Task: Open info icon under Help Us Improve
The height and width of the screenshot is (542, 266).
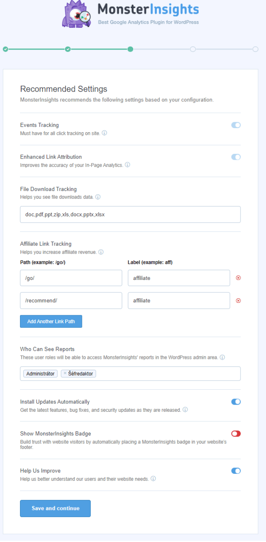Action: (153, 479)
